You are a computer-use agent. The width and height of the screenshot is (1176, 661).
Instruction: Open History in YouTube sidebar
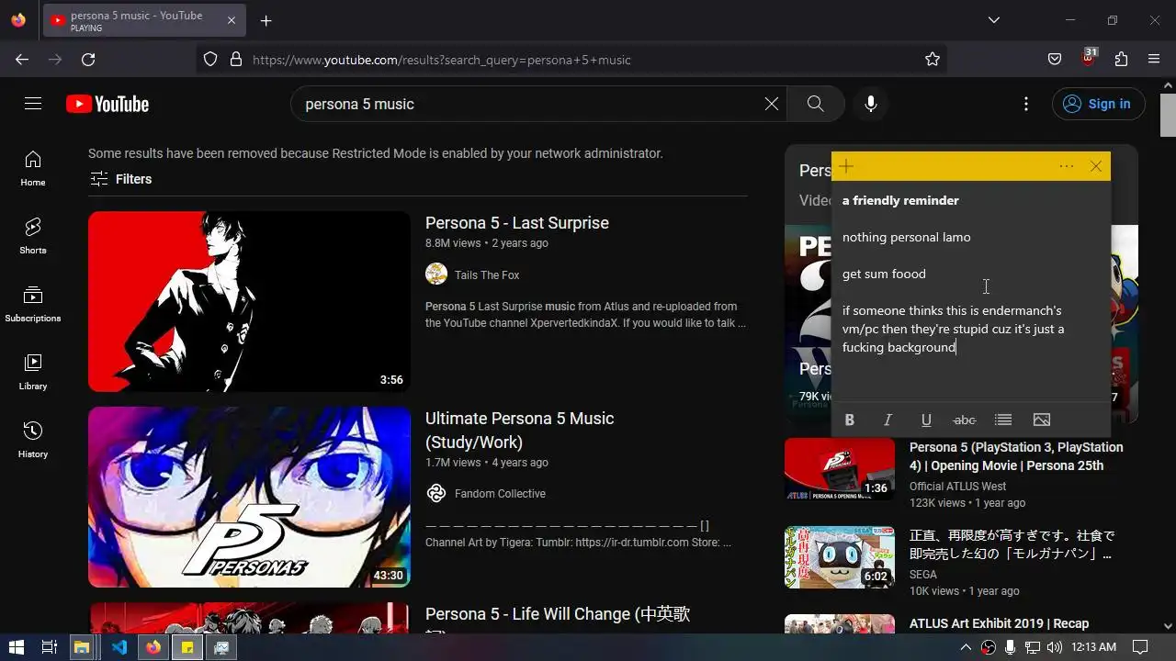(33, 440)
